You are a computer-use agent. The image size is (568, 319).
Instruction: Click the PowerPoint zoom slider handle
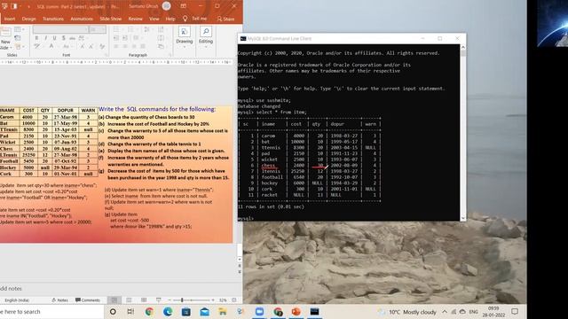pyautogui.click(x=182, y=300)
